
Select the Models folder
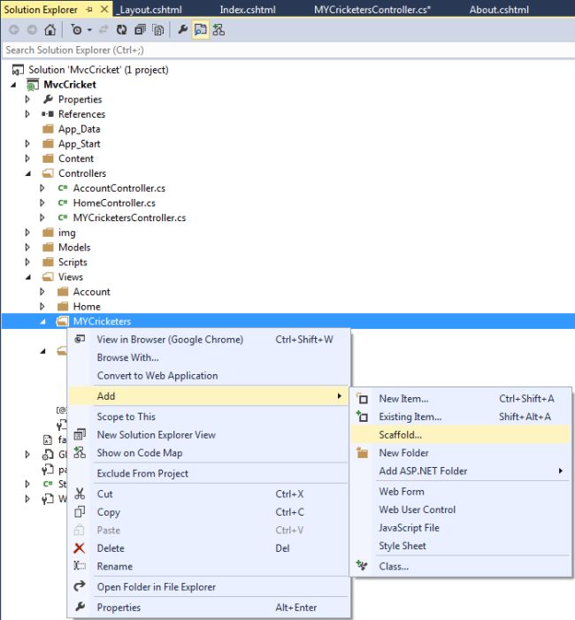click(x=74, y=248)
